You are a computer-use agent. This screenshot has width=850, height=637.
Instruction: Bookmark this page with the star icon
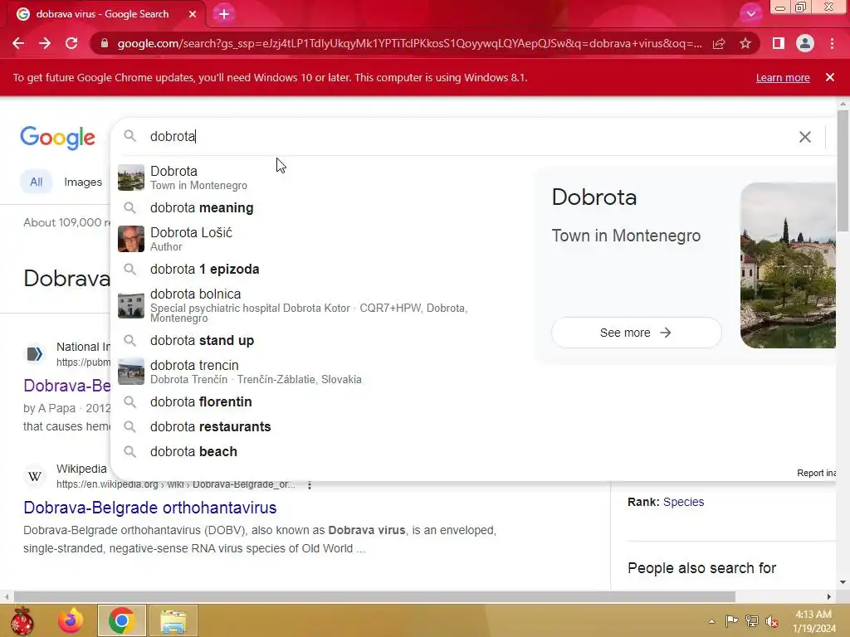(745, 43)
